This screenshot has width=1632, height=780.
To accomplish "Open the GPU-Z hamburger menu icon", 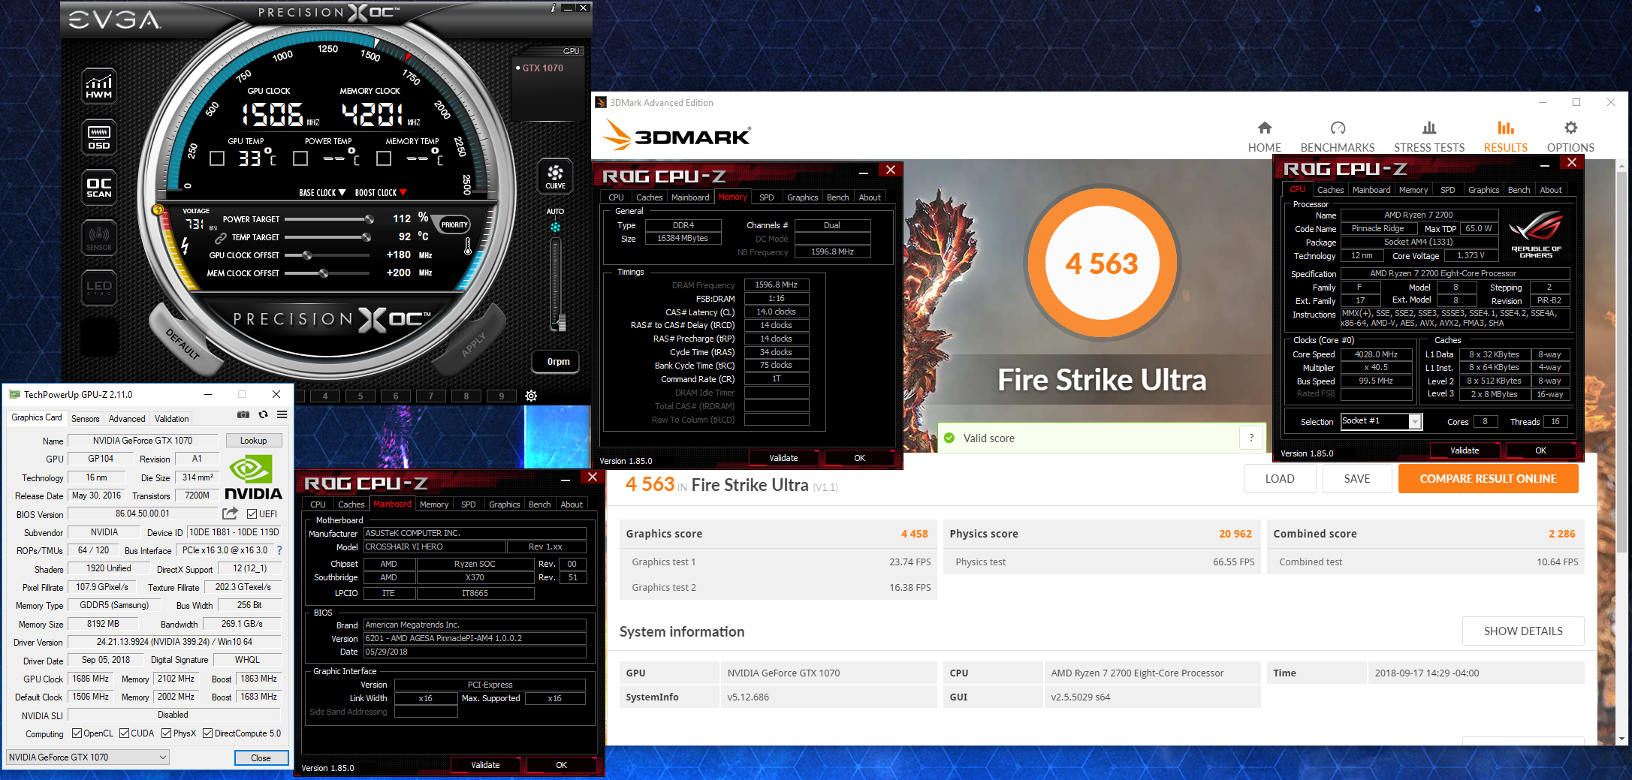I will (x=282, y=414).
